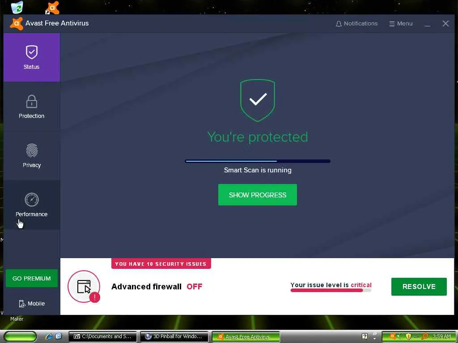
Task: Open the Recycle Bin desktop icon
Action: [x=17, y=7]
